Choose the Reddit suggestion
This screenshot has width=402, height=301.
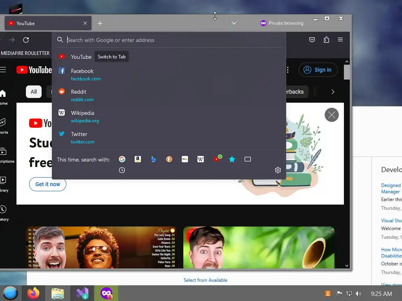coord(169,96)
